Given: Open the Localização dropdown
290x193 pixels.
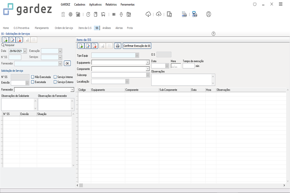Looking at the screenshot, I should point(127,81).
